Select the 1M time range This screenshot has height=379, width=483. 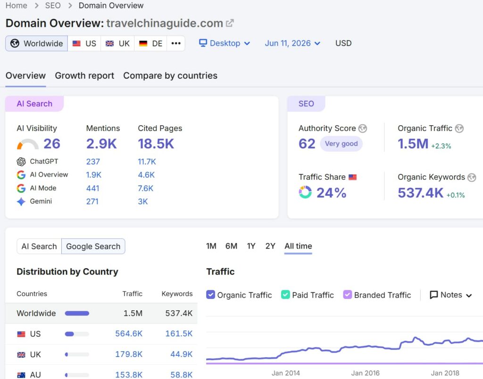[211, 246]
